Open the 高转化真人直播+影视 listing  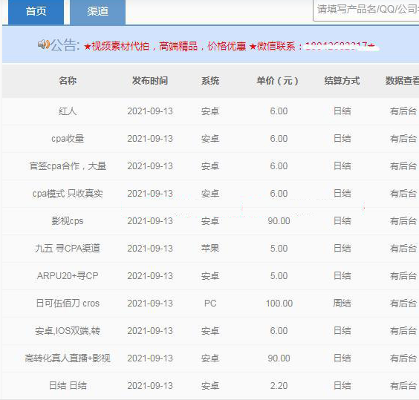[x=68, y=358]
